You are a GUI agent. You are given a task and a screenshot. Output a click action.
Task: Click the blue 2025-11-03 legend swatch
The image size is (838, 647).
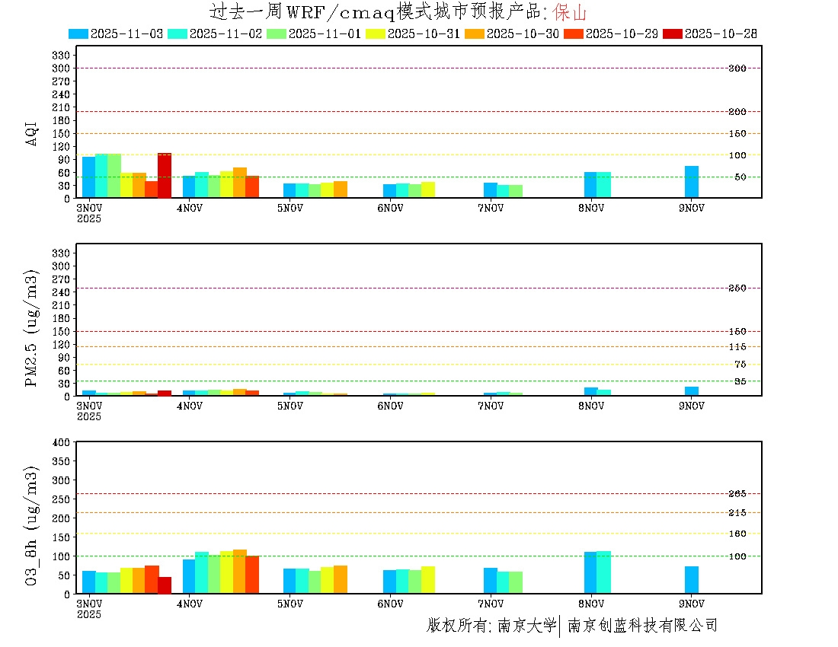pyautogui.click(x=78, y=33)
